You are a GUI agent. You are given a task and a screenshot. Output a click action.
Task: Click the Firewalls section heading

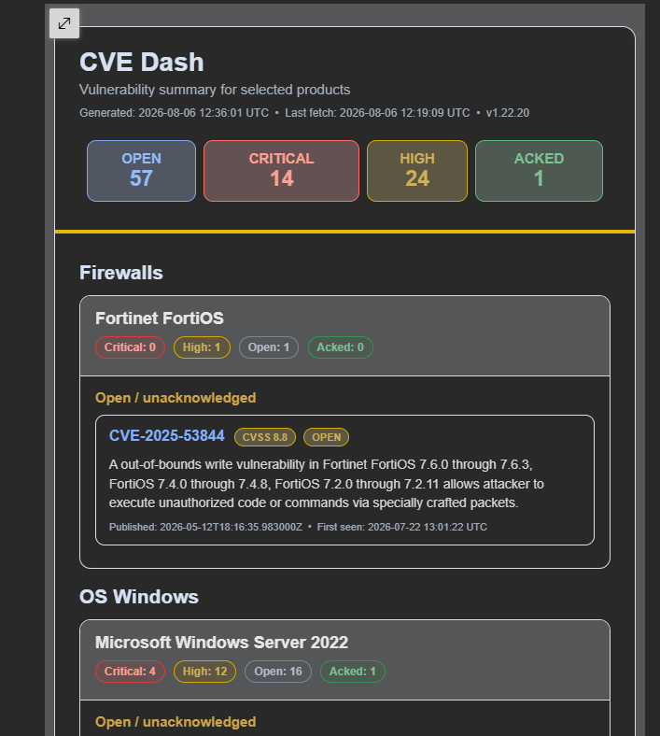[121, 273]
